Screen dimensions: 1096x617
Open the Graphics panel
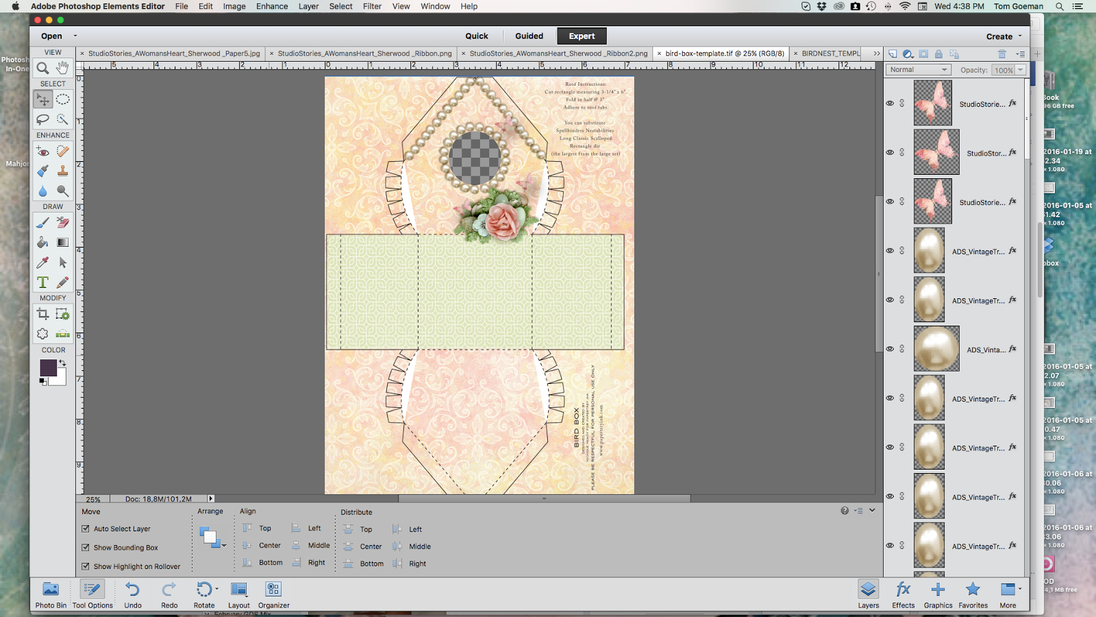(938, 594)
